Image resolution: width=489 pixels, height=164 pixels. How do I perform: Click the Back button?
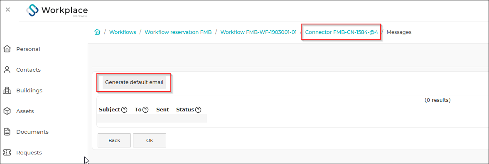tap(114, 140)
